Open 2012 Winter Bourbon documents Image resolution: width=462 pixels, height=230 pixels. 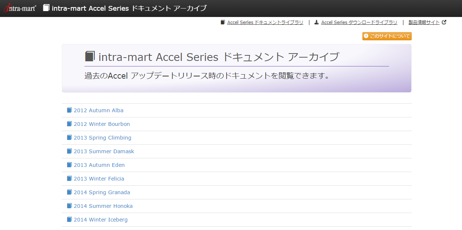pyautogui.click(x=102, y=124)
